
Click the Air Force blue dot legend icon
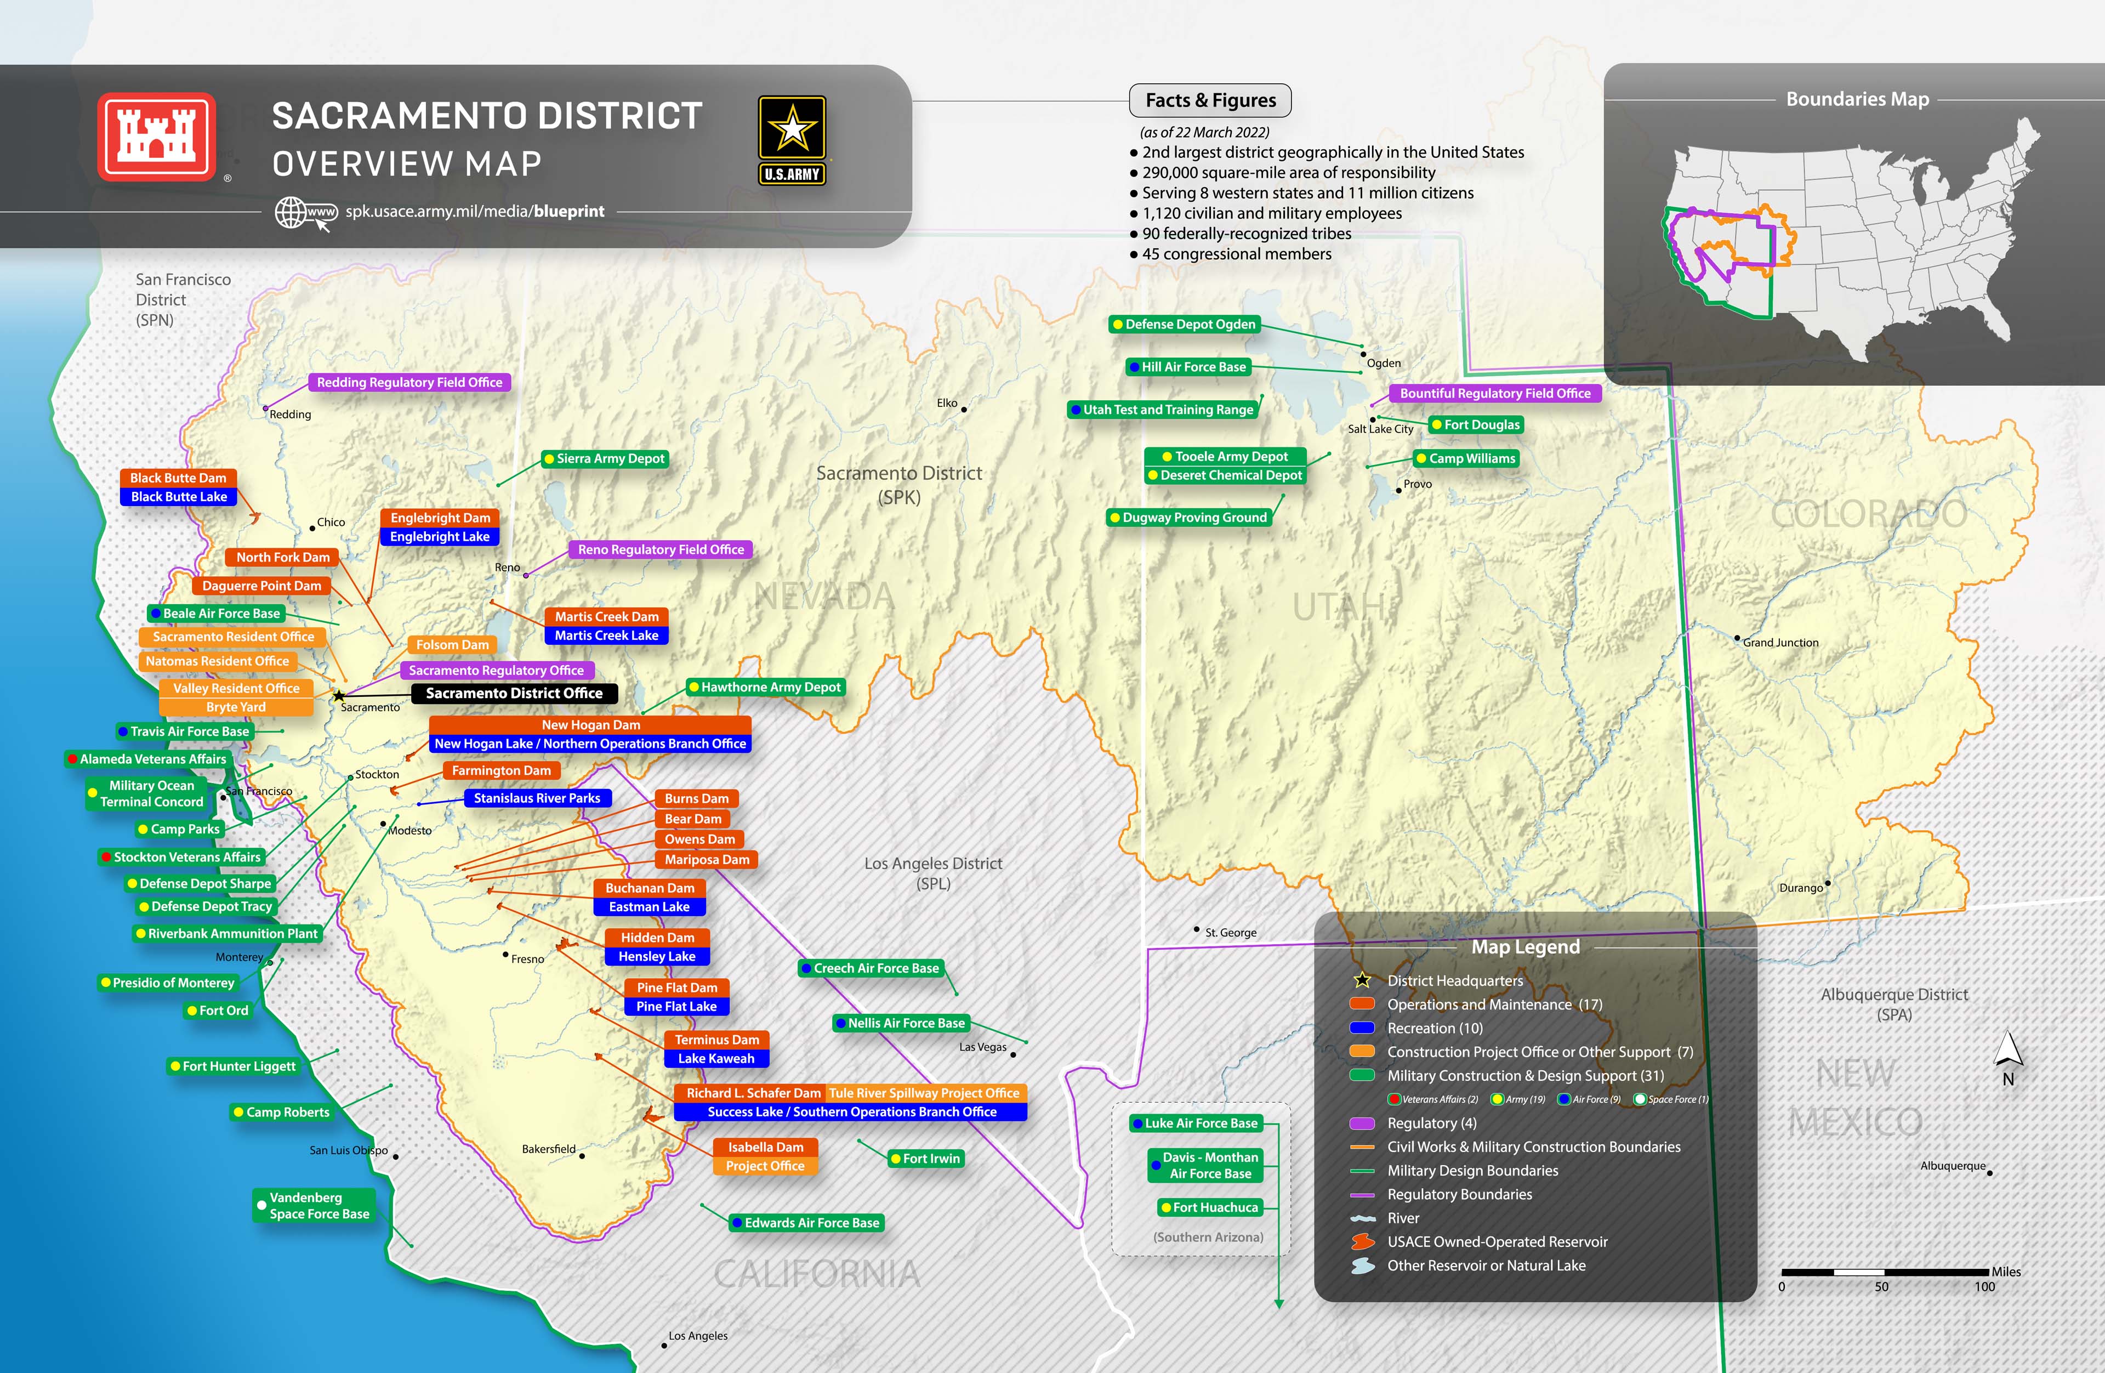1564,1099
